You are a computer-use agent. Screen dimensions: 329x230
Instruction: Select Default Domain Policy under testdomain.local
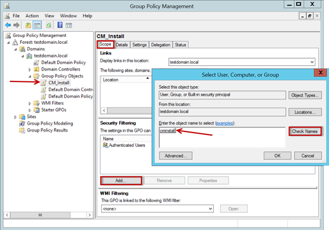click(x=63, y=63)
